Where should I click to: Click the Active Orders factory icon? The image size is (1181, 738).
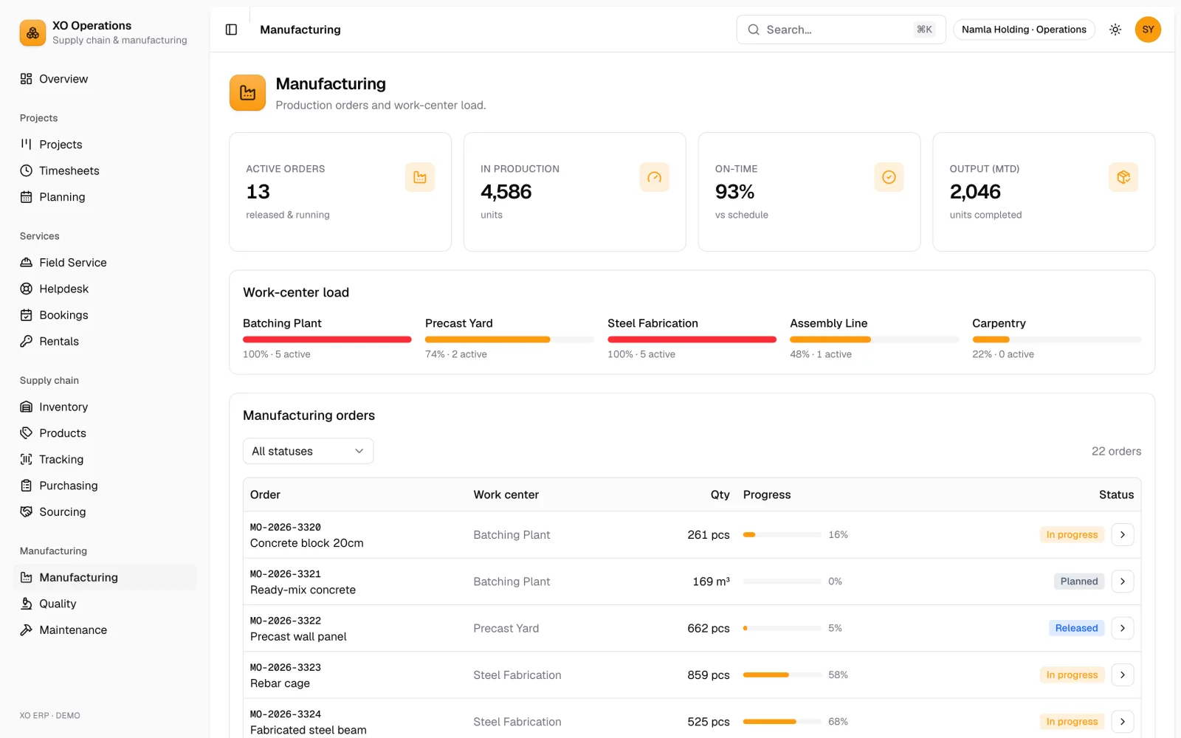point(420,177)
